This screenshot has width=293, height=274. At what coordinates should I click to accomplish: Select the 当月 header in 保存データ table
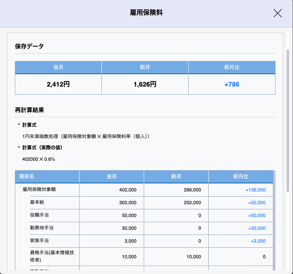point(58,67)
